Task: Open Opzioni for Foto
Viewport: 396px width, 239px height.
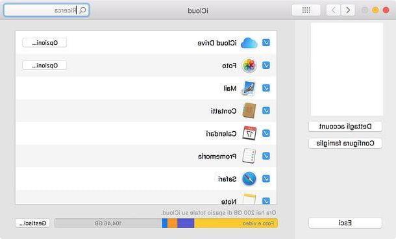Action: pyautogui.click(x=45, y=66)
